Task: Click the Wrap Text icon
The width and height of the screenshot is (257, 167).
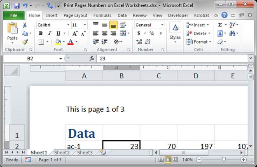Action: pyautogui.click(x=123, y=25)
